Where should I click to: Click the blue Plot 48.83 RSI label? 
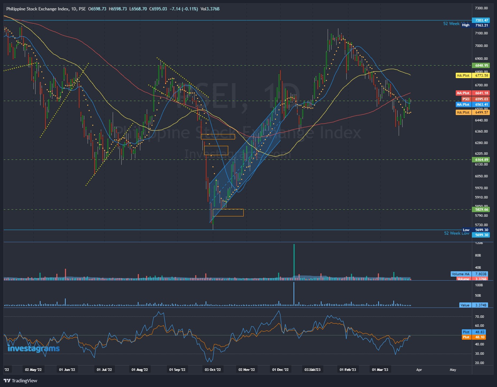[474, 332]
